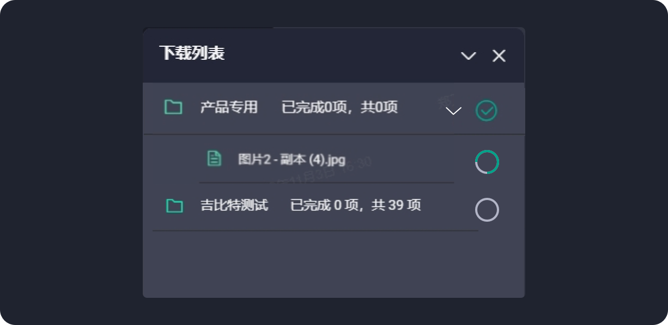The image size is (668, 325).
Task: Collapse the 下载列表 panel with the header chevron
Action: (469, 55)
